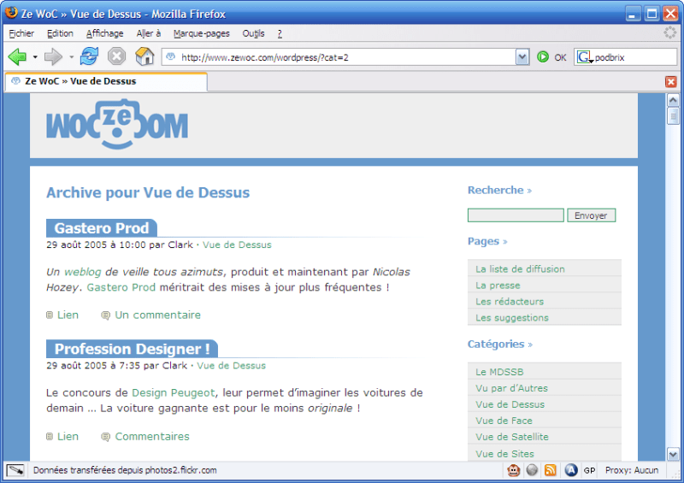This screenshot has width=684, height=483.
Task: Click the Envoyer search button
Action: 591,215
